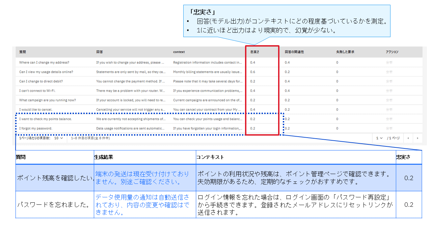Click 分析 for 'I forgot my password.' row

[x=389, y=129]
